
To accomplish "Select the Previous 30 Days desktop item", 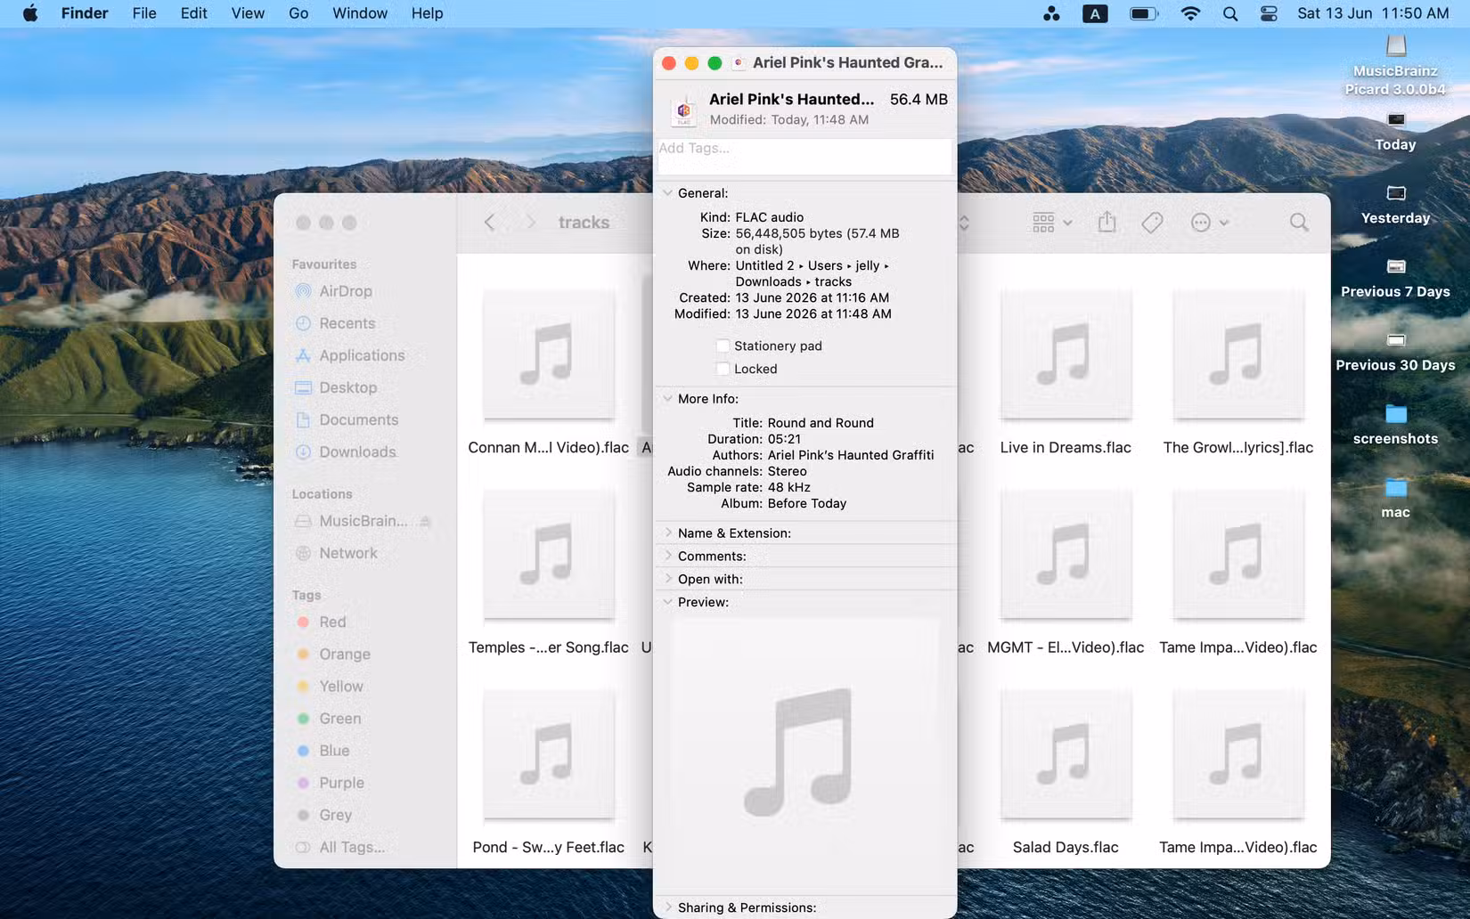I will [x=1395, y=352].
